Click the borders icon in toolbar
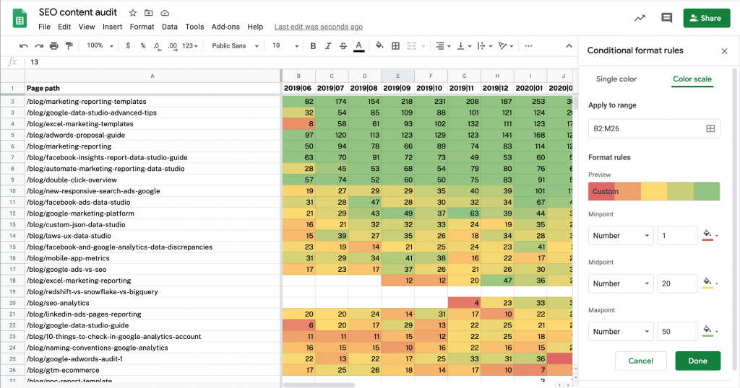Image resolution: width=740 pixels, height=388 pixels. 395,45
